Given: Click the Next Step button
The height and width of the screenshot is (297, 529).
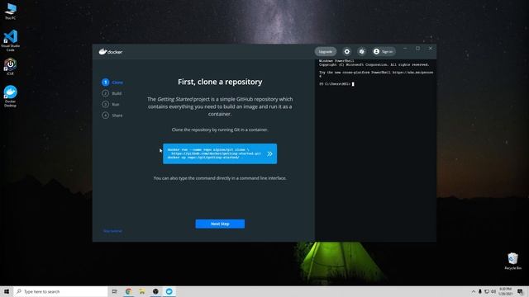Looking at the screenshot, I should (x=220, y=224).
